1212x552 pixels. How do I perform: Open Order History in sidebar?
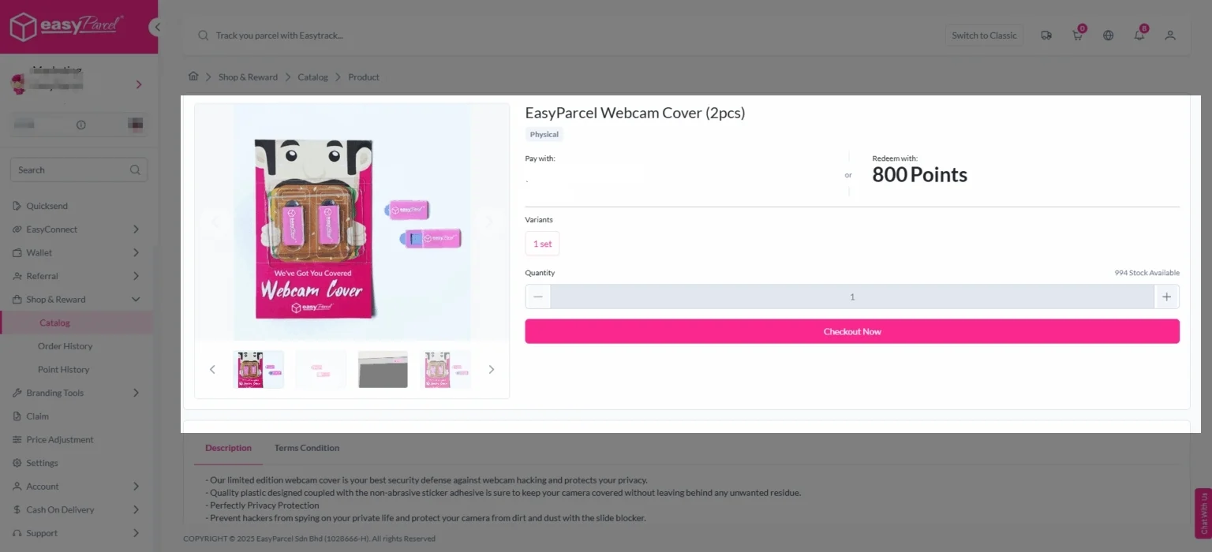(65, 346)
